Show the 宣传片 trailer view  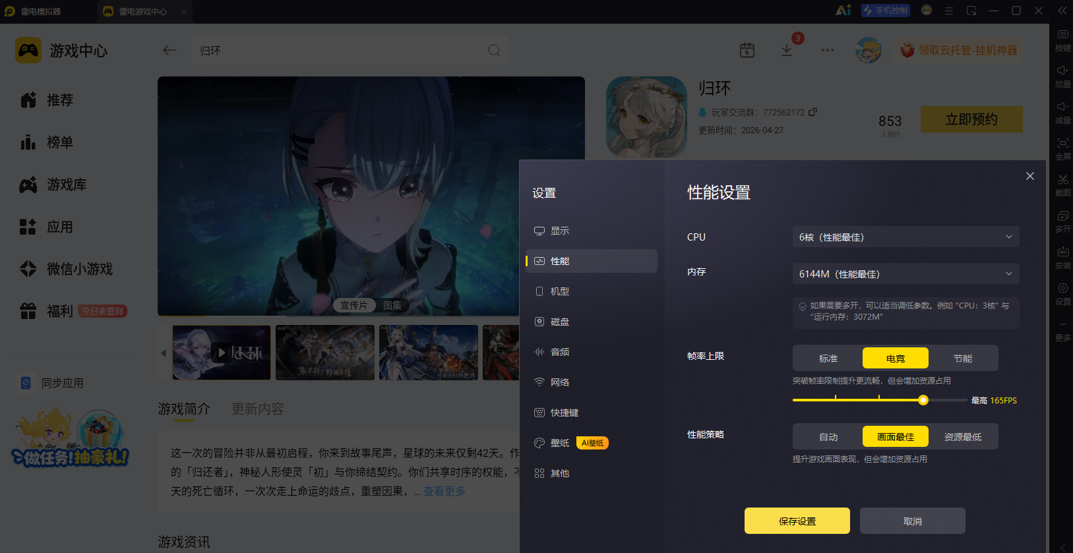coord(353,305)
